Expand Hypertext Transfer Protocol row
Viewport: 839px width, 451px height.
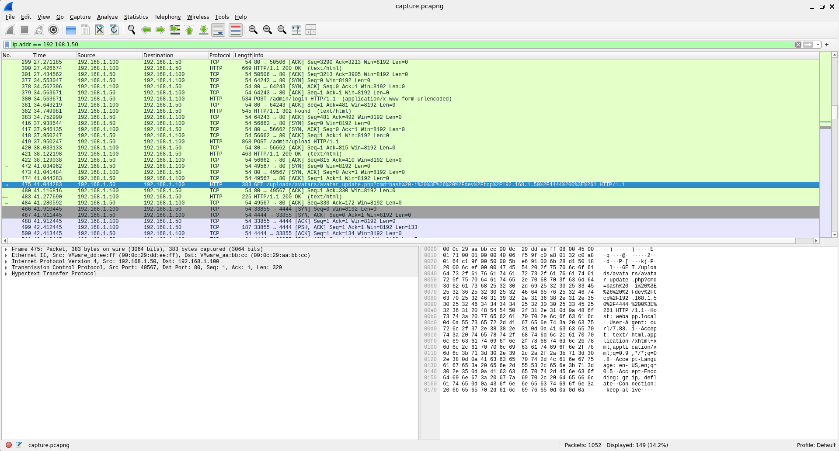(6, 274)
